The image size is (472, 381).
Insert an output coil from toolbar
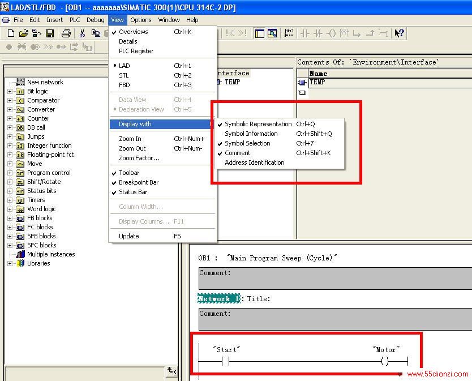(331, 33)
